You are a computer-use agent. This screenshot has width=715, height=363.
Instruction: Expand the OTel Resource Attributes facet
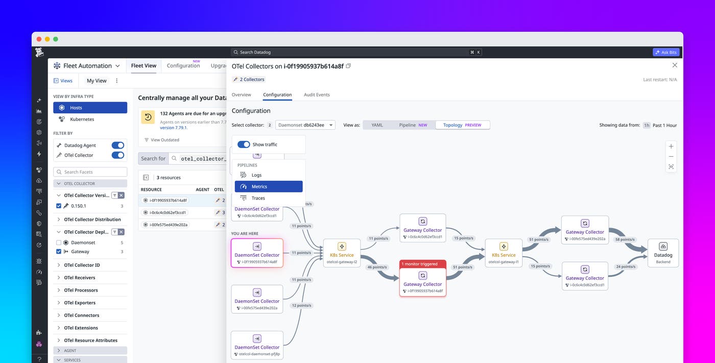(x=90, y=340)
